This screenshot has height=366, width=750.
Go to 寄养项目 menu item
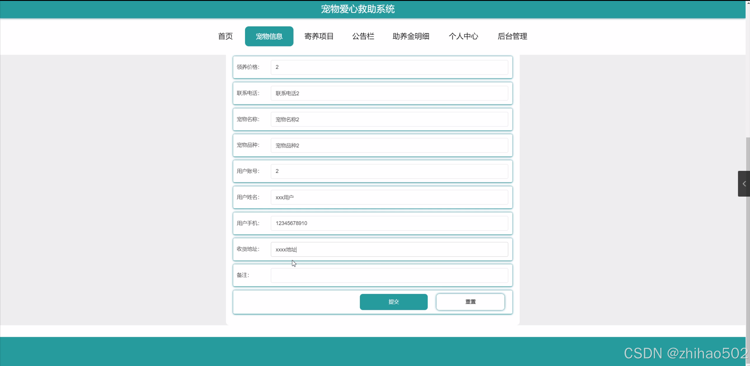[x=319, y=36]
